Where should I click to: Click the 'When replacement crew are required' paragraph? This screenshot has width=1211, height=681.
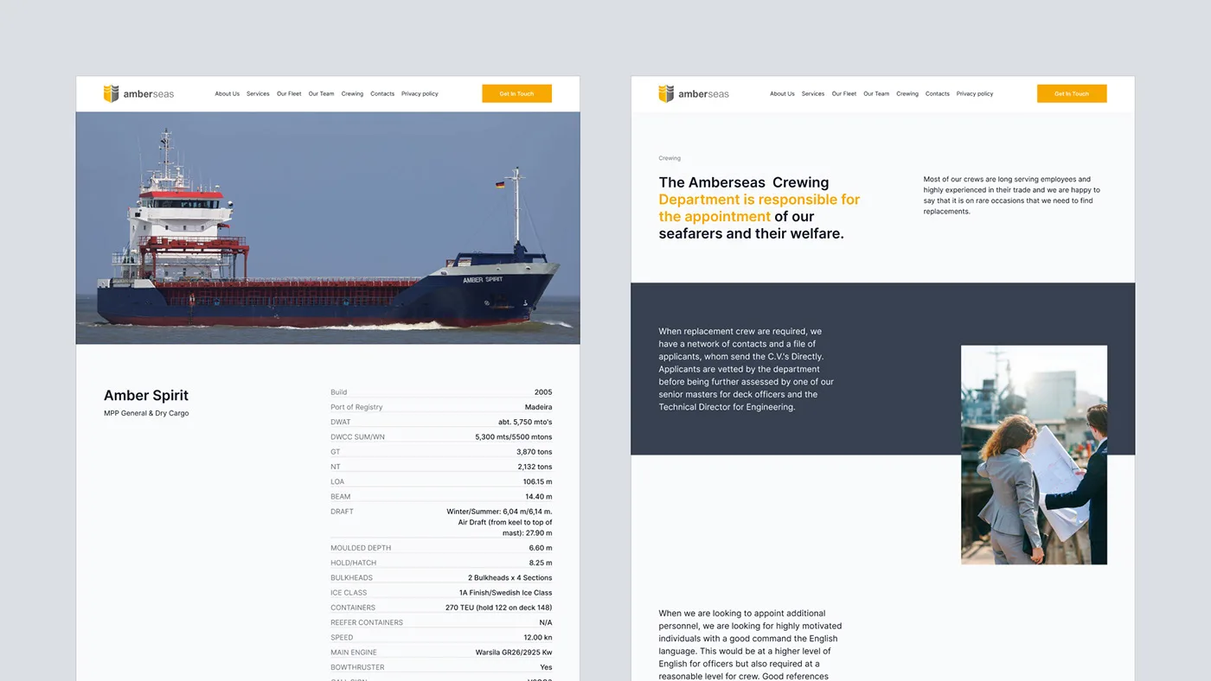coord(746,369)
